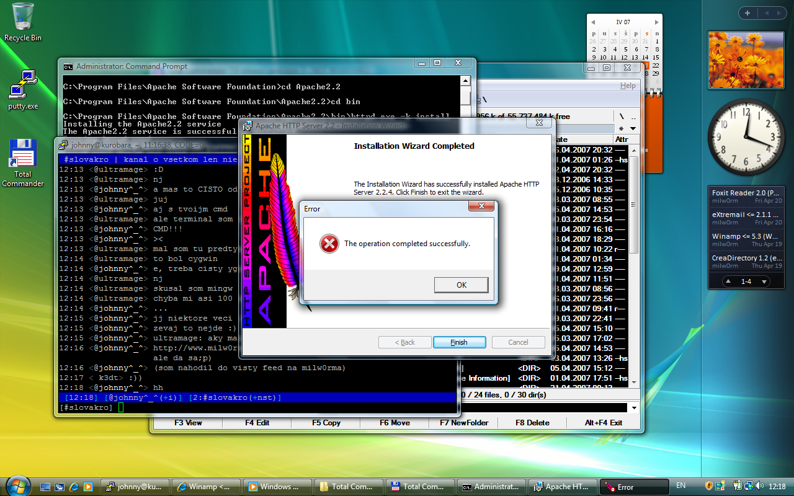Click the red error X icon in dialog
794x496 pixels.
pos(329,244)
